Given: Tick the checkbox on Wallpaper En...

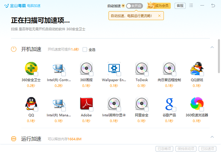Looking at the screenshot, I should pos(119,74).
